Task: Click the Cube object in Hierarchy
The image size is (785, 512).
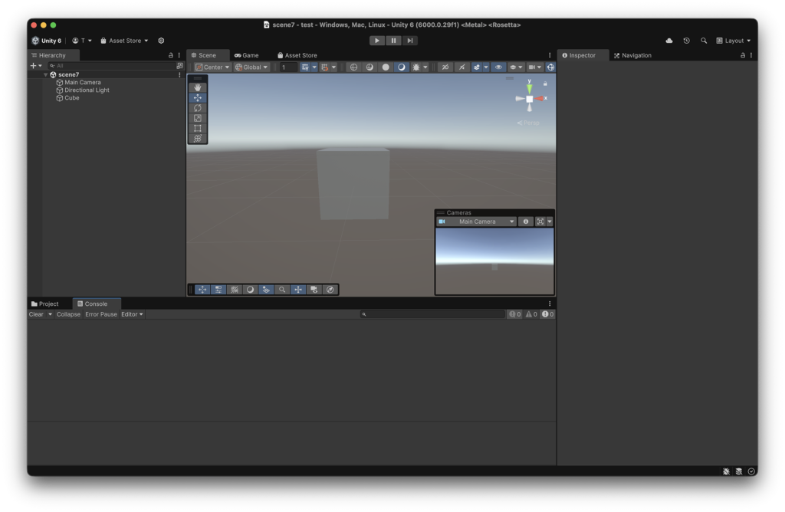Action: pyautogui.click(x=71, y=98)
